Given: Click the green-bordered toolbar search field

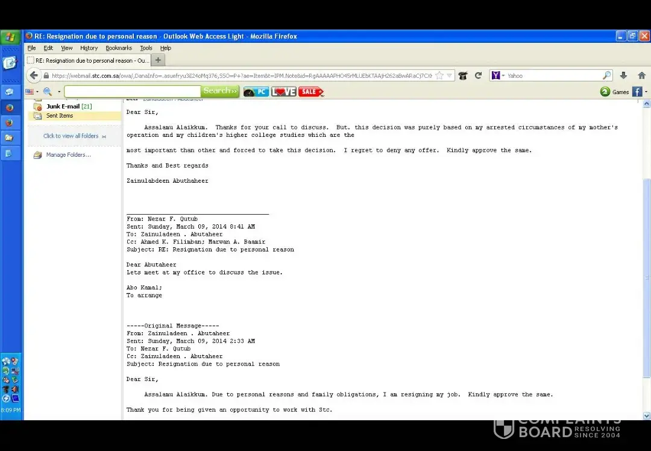Looking at the screenshot, I should coord(133,92).
